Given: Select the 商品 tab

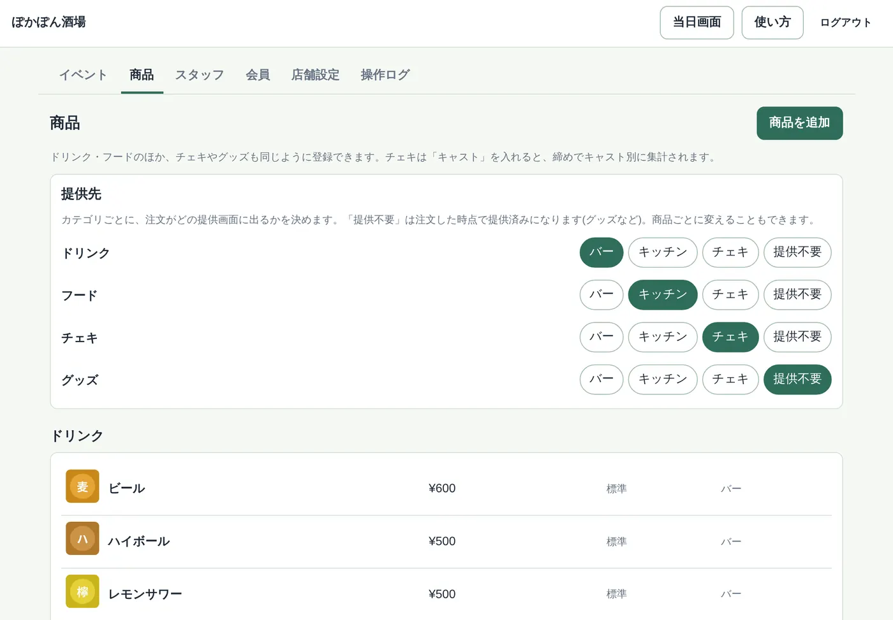Looking at the screenshot, I should click(x=142, y=75).
